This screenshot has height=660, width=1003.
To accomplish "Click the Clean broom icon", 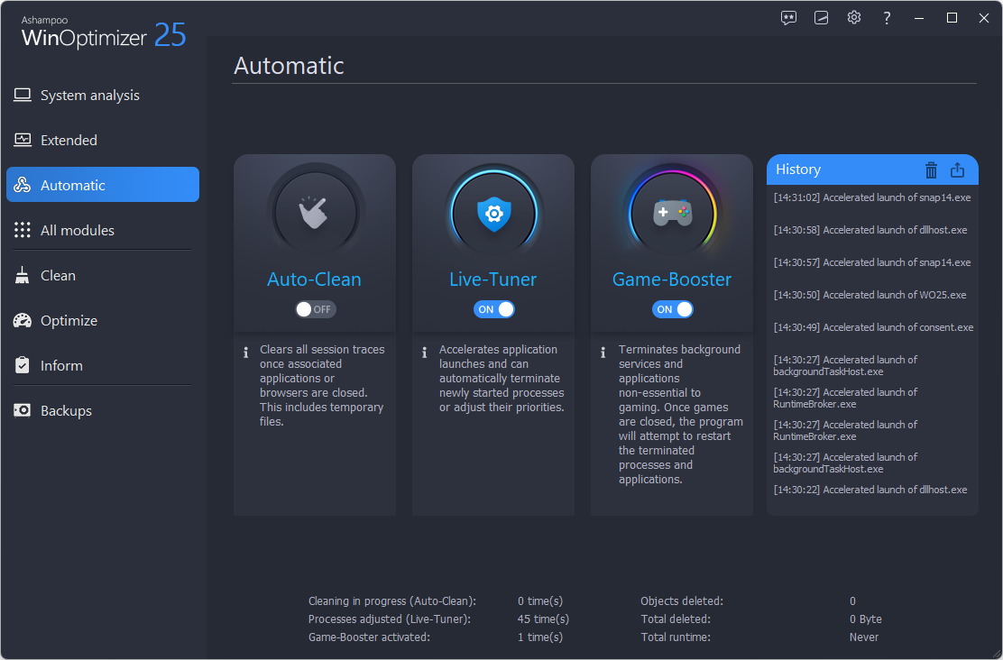I will 23,275.
